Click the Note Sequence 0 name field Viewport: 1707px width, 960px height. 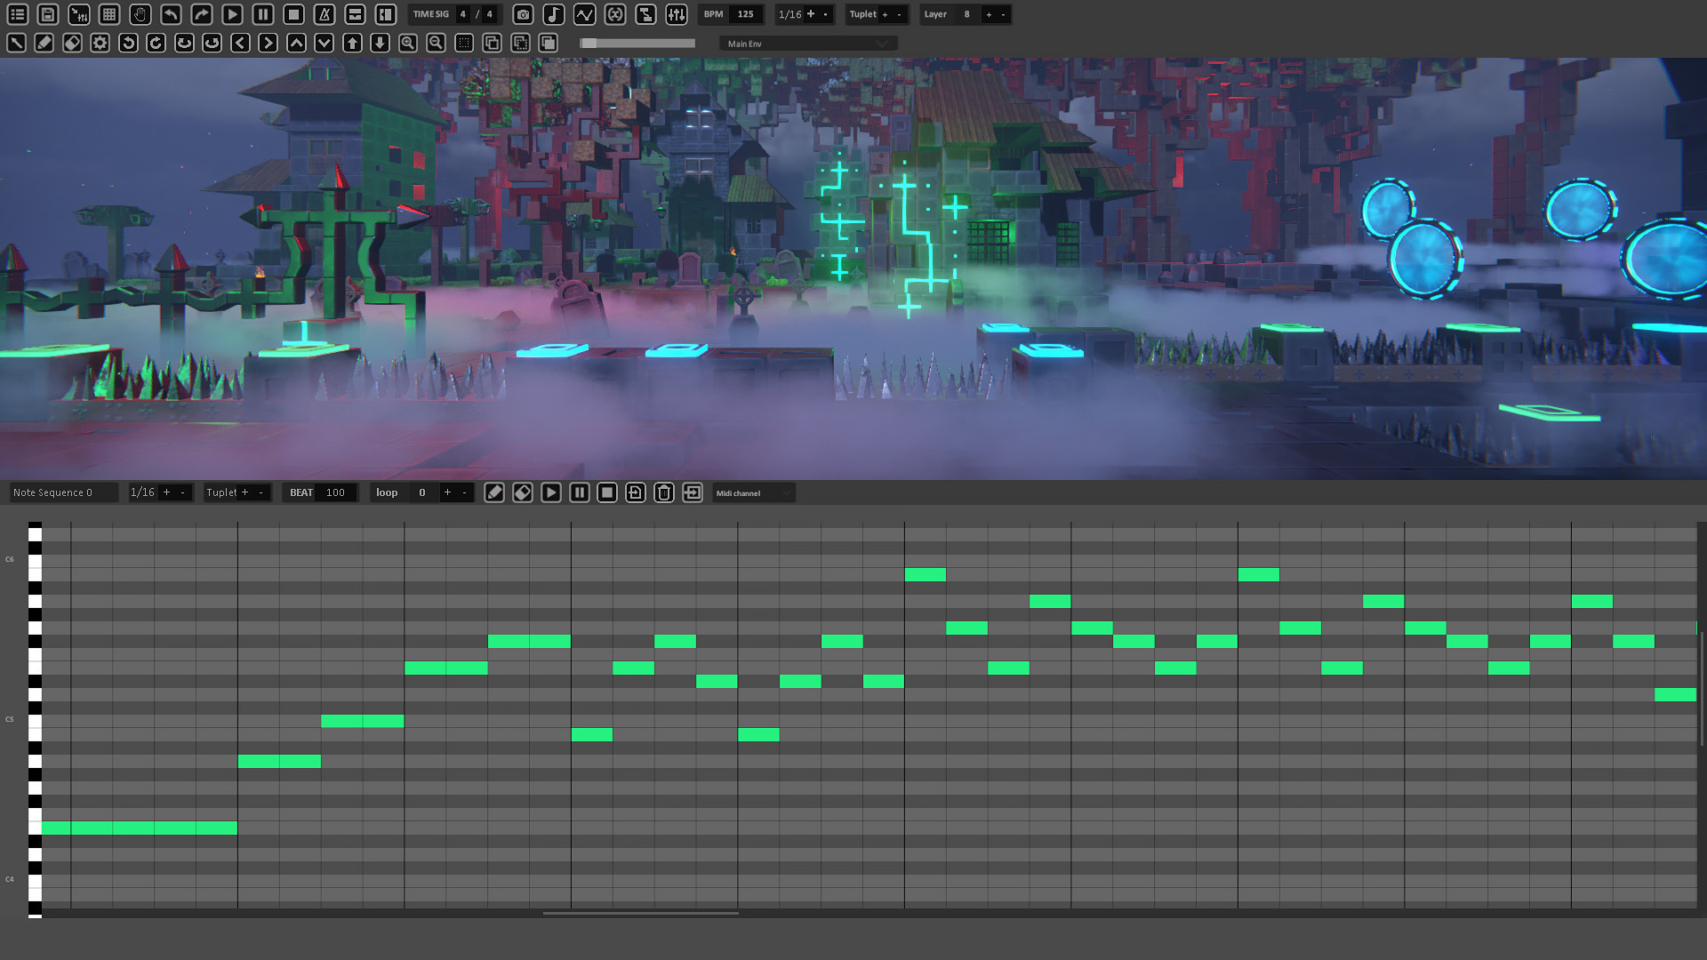pyautogui.click(x=62, y=492)
